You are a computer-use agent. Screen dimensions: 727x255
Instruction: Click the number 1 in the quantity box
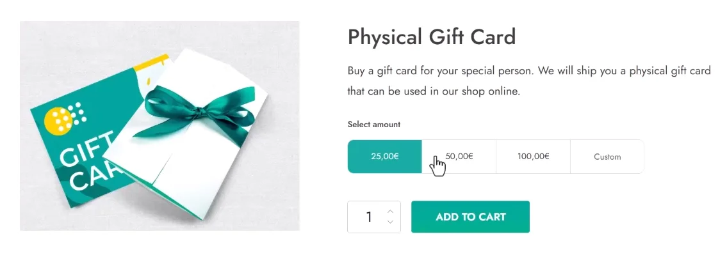(369, 217)
